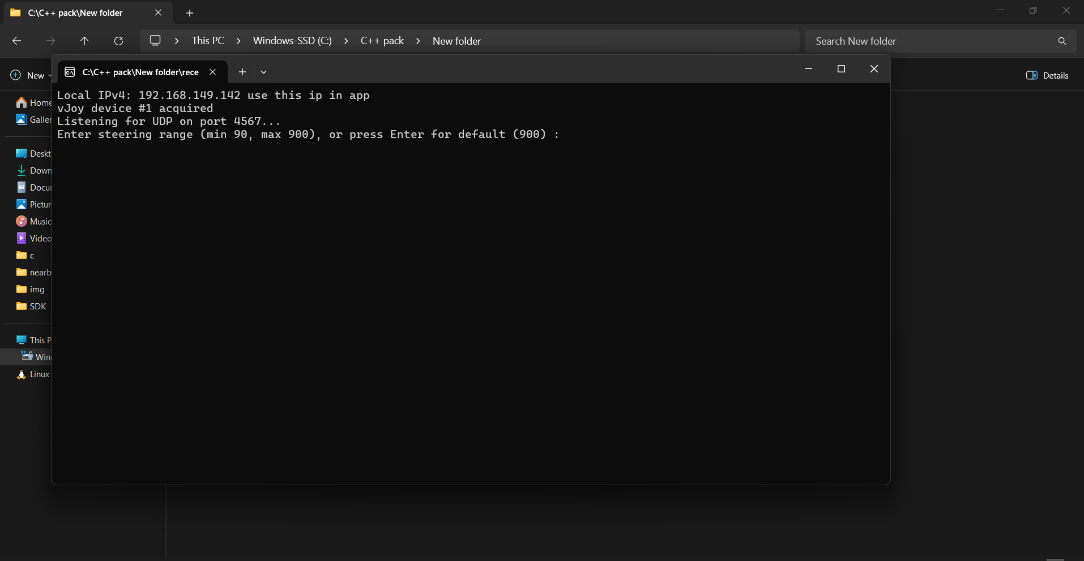This screenshot has width=1084, height=561.
Task: Click the breadcrumb chevron after C++ pack
Action: click(x=419, y=40)
